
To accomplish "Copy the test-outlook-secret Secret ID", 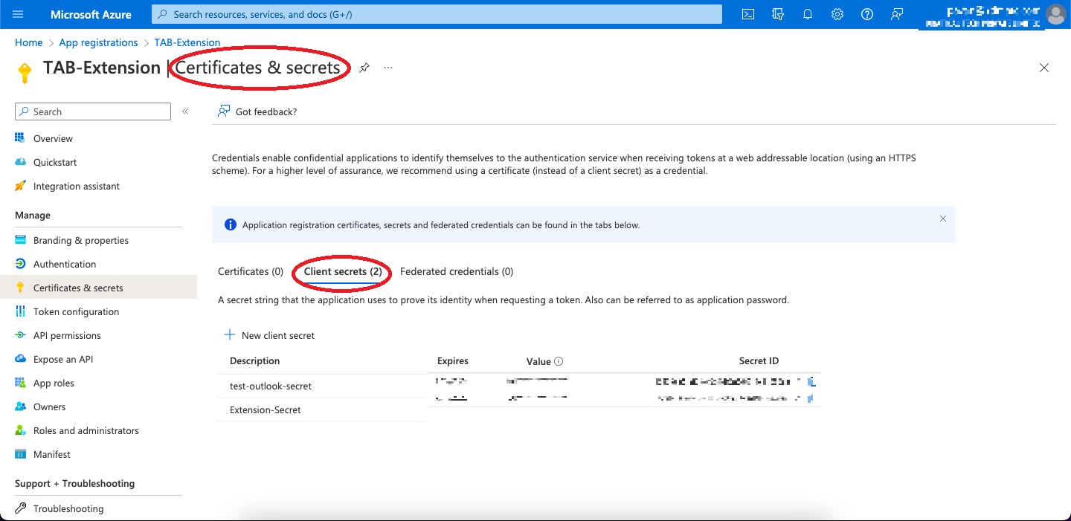I will pos(812,381).
